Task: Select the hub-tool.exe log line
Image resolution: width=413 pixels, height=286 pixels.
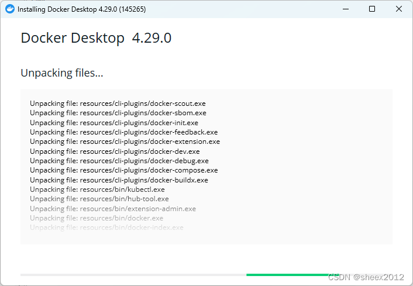Action: tap(99, 199)
